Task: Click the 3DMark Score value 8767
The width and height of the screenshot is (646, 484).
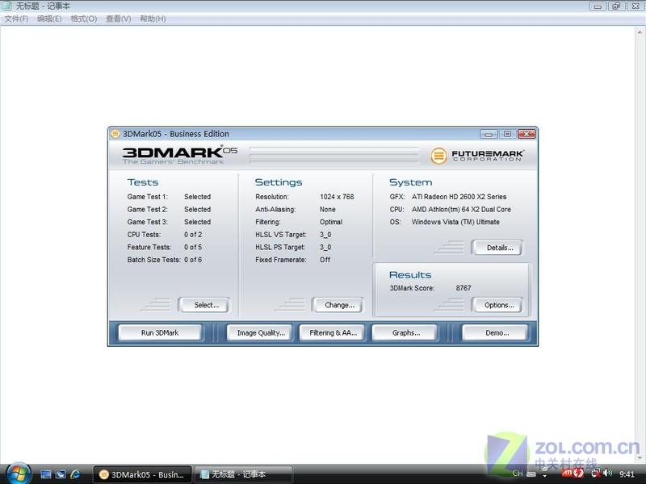Action: pyautogui.click(x=463, y=288)
